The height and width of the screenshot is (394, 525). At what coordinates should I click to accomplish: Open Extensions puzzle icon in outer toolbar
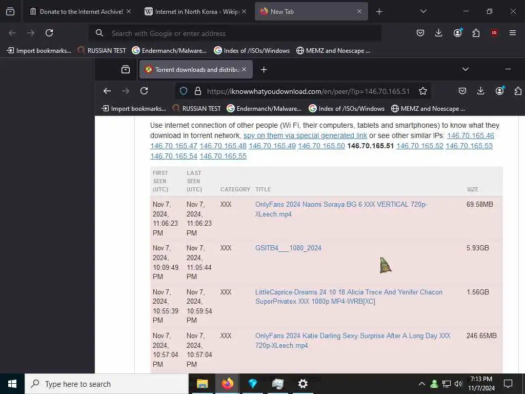point(476,33)
